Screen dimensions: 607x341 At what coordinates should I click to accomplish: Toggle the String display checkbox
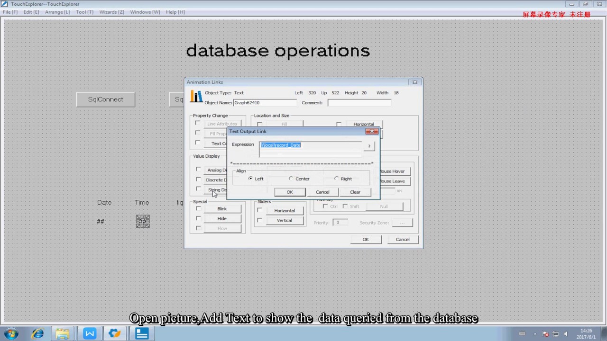click(x=198, y=189)
